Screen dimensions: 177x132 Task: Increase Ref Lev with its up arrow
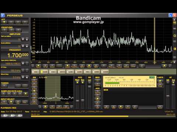click(x=27, y=39)
